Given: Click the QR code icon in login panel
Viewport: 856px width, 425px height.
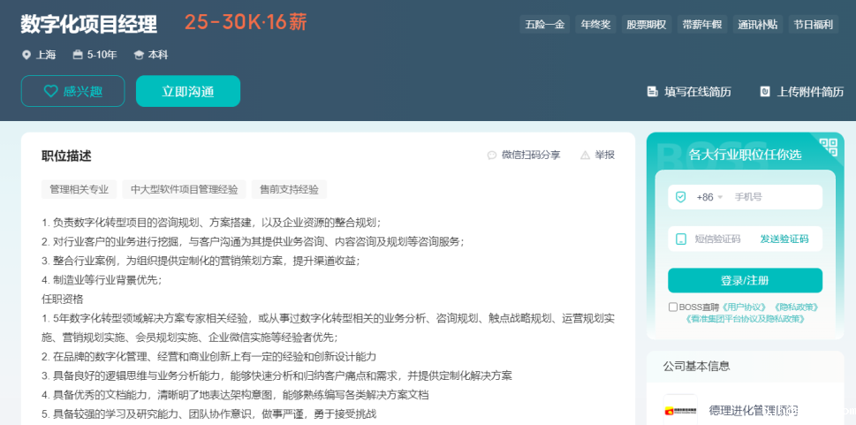Looking at the screenshot, I should pyautogui.click(x=828, y=148).
